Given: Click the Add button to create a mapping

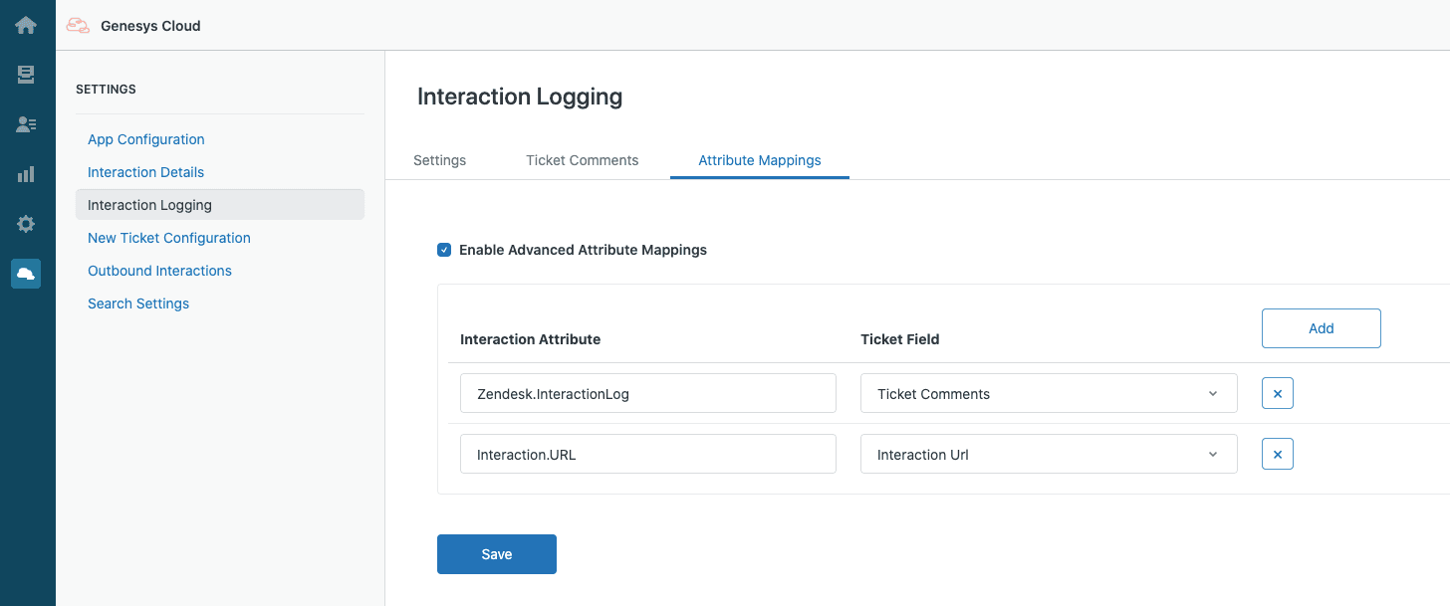Looking at the screenshot, I should click(1321, 327).
